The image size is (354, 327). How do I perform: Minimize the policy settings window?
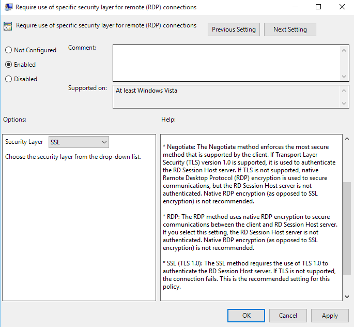pyautogui.click(x=295, y=7)
